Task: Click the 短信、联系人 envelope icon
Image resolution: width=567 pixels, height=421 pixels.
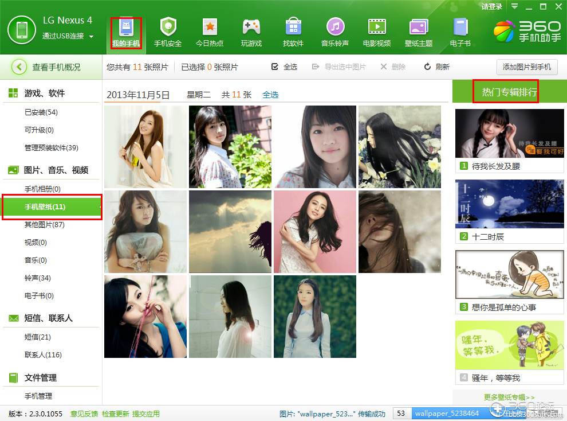Action: pos(13,318)
